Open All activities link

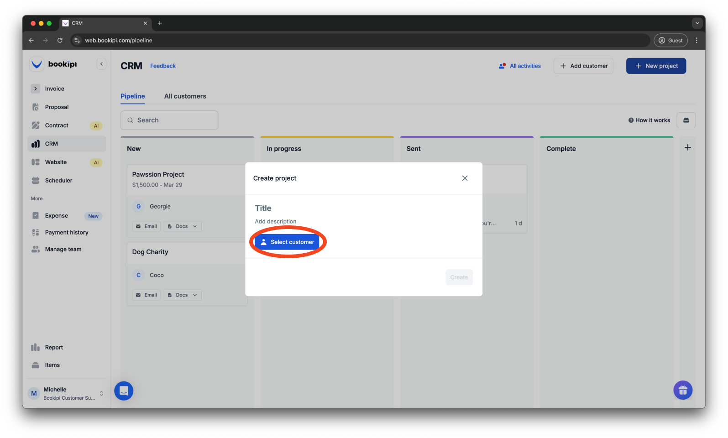coord(520,66)
